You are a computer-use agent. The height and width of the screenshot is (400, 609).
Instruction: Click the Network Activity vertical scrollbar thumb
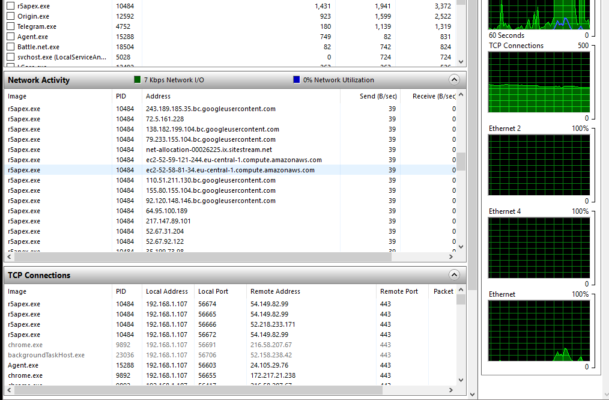(461, 161)
